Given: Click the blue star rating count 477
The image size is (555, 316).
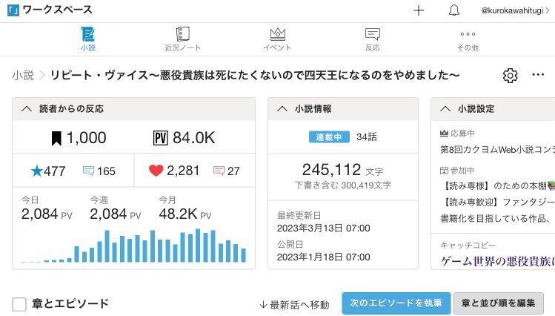Looking at the screenshot, I should click(x=48, y=171).
